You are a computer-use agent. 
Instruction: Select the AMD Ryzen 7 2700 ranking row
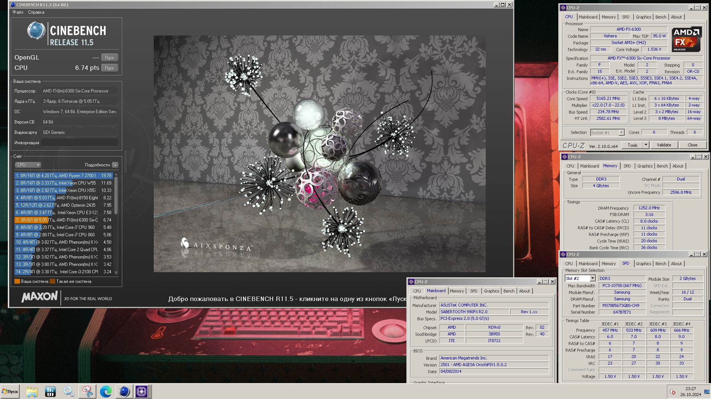coord(64,176)
